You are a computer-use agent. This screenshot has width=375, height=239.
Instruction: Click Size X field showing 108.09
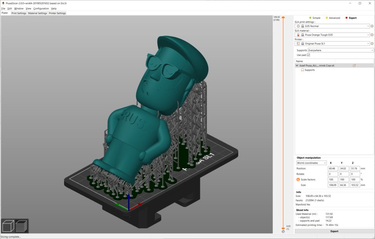tap(333, 185)
